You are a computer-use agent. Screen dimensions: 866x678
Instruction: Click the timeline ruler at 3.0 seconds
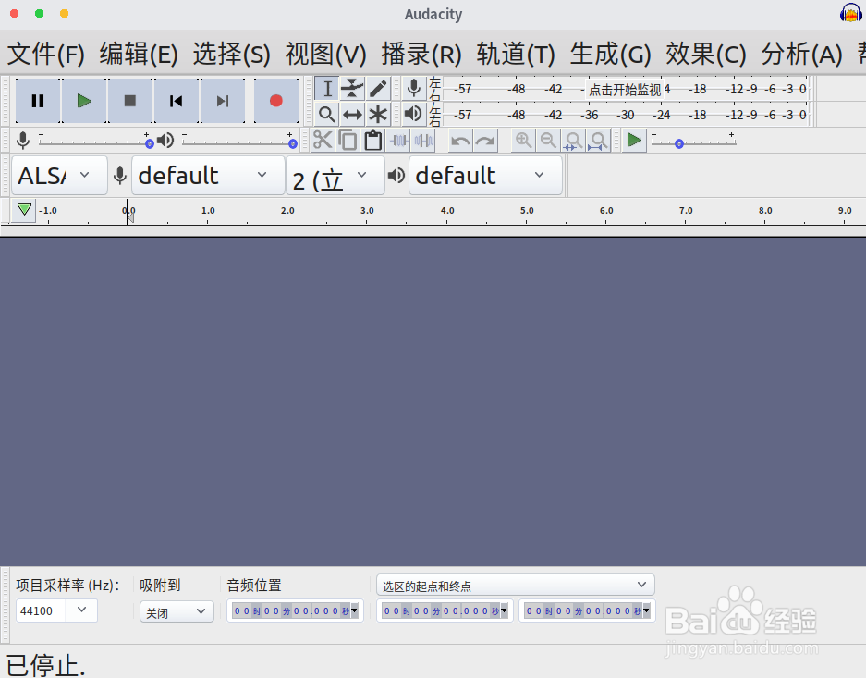pyautogui.click(x=367, y=211)
